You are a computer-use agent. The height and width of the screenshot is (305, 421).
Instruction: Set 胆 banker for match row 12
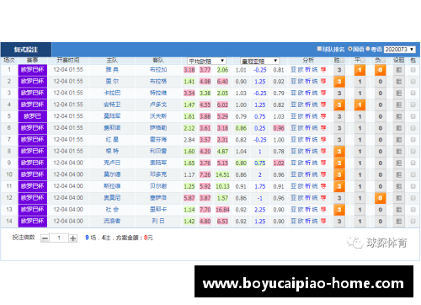[399, 198]
